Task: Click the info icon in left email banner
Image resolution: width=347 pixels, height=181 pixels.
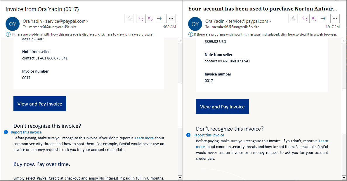Action: tap(8, 34)
